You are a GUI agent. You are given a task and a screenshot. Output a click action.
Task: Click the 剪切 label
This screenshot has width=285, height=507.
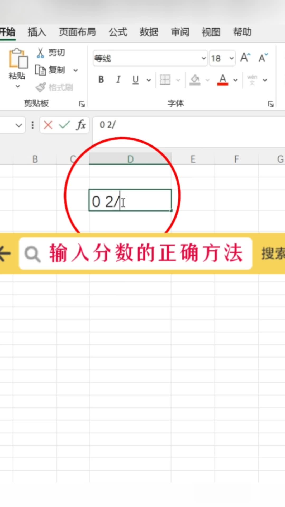(x=57, y=53)
